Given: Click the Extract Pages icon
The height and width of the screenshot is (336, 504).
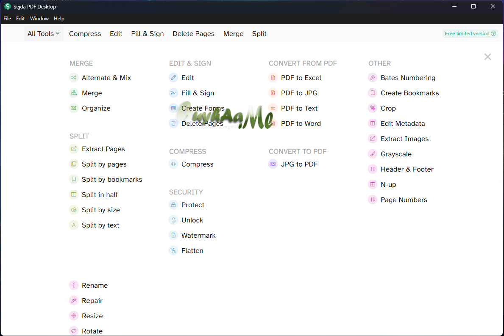Looking at the screenshot, I should 74,149.
